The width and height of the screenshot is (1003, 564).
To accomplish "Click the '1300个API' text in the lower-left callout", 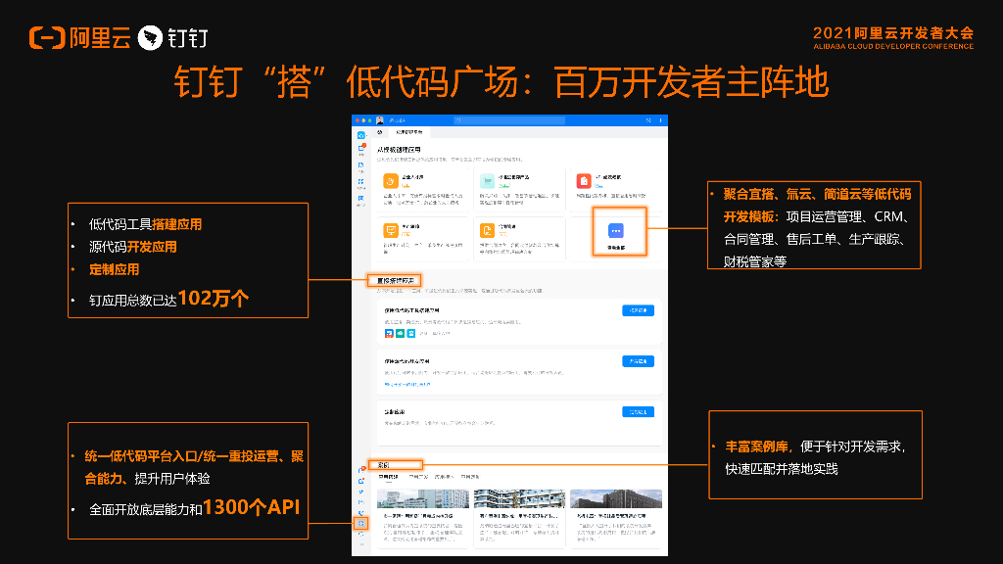I will pos(252,507).
